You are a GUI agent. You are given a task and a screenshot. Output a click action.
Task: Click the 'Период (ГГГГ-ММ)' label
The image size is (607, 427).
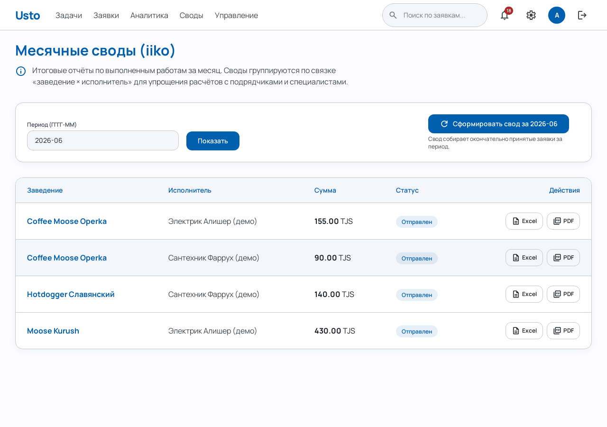[x=52, y=125]
